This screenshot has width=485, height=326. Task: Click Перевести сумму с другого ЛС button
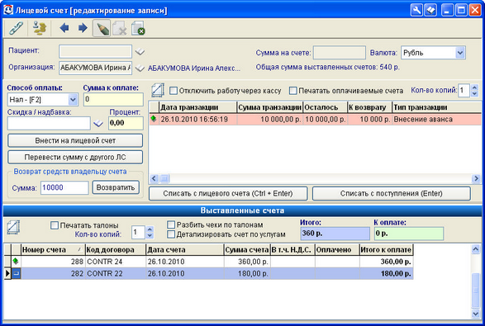point(75,158)
